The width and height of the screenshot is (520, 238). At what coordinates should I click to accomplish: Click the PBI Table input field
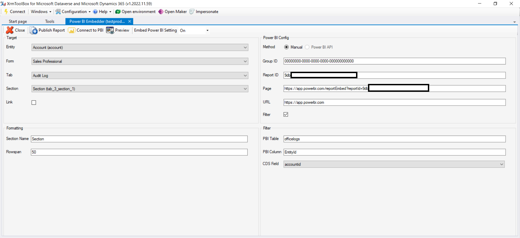coord(395,139)
